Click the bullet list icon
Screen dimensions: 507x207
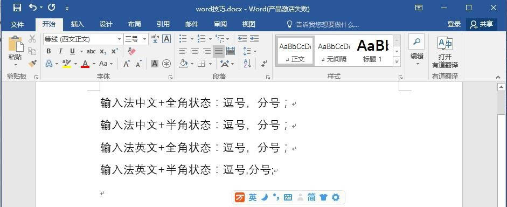[183, 39]
